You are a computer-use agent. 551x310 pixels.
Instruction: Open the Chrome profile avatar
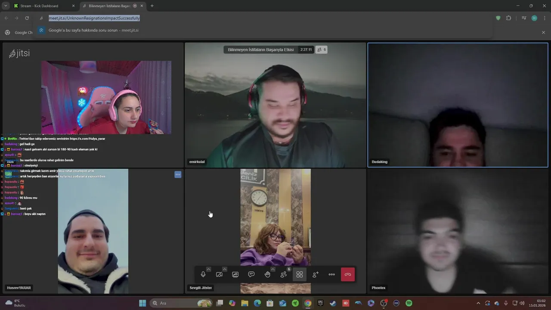[534, 18]
